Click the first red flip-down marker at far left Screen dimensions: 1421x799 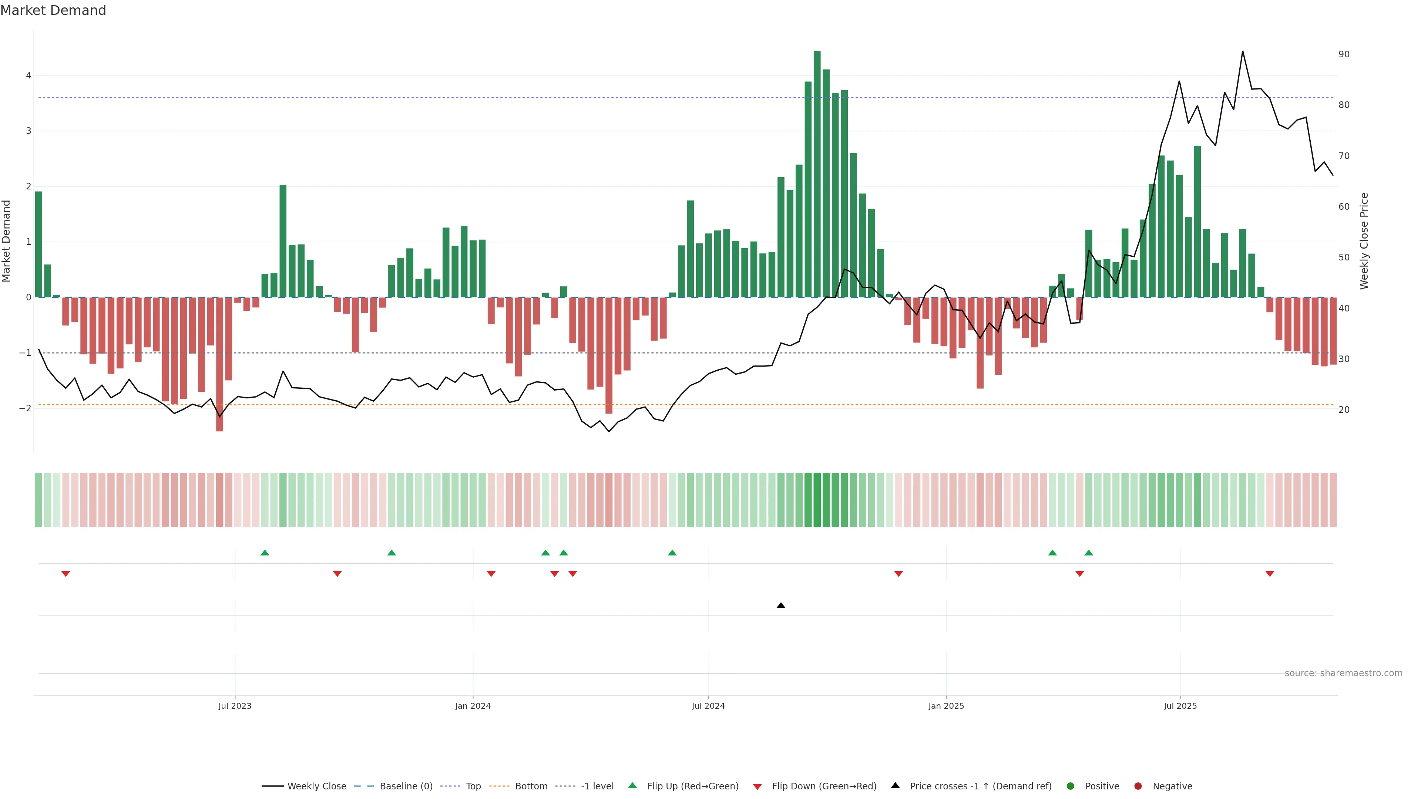pyautogui.click(x=65, y=574)
